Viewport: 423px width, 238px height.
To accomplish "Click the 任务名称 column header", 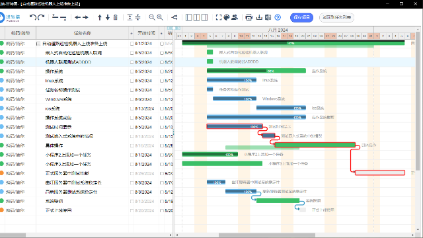I will 82,33.
